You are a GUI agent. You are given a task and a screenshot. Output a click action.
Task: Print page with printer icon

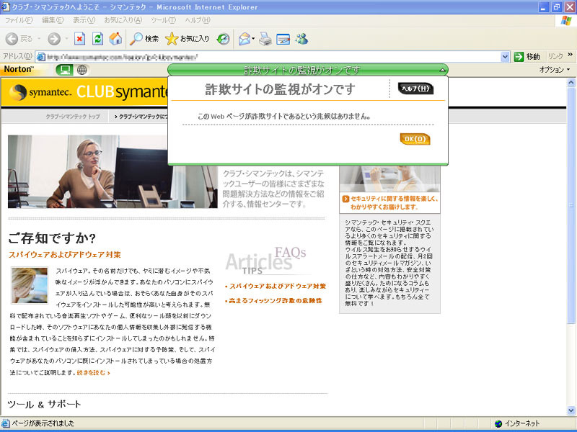click(x=265, y=39)
